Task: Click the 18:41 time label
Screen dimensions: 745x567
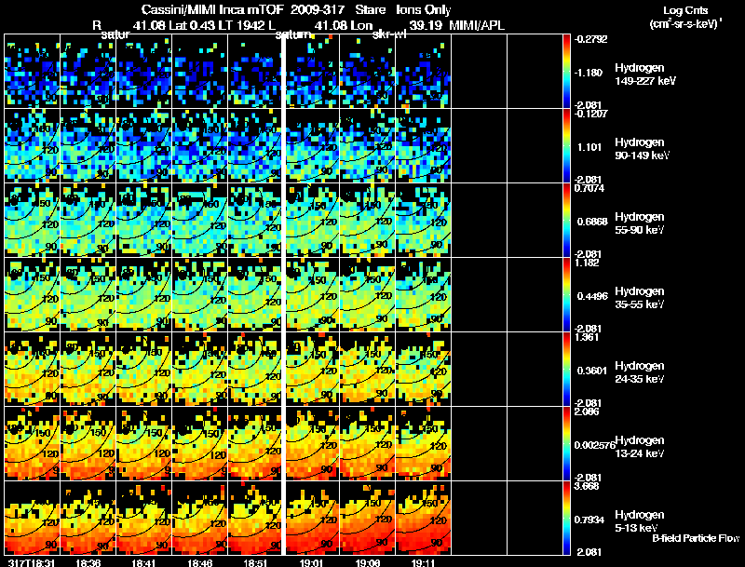Action: point(143,562)
